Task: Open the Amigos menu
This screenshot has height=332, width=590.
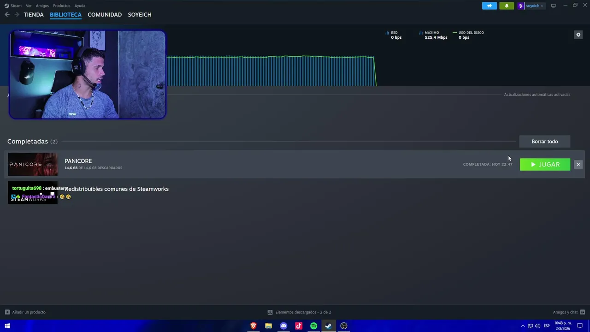Action: point(42,6)
